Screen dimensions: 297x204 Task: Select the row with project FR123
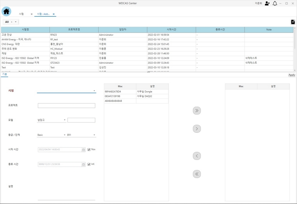tap(147, 58)
